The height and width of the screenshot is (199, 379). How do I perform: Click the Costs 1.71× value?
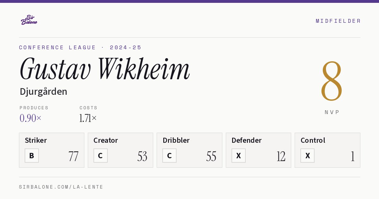[x=88, y=118]
